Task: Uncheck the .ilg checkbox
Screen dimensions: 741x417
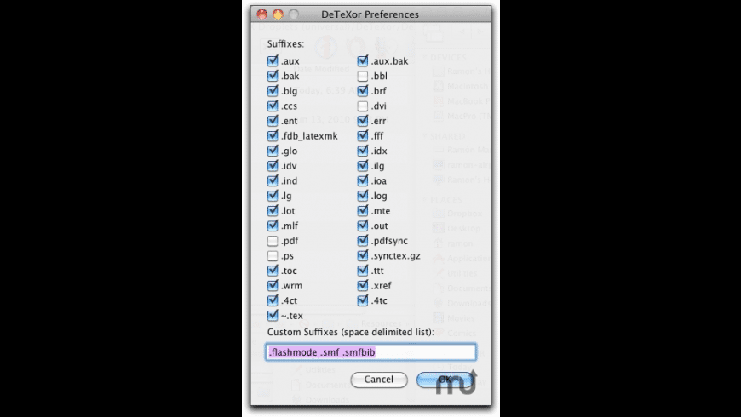Action: 363,166
